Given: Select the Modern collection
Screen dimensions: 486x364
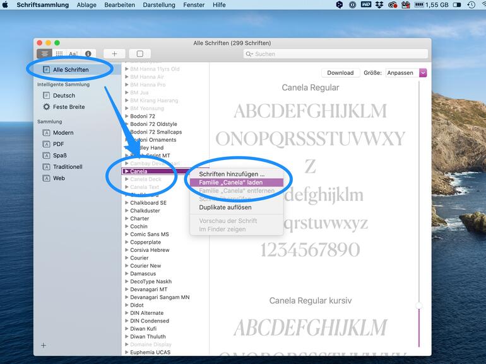Looking at the screenshot, I should [x=63, y=132].
